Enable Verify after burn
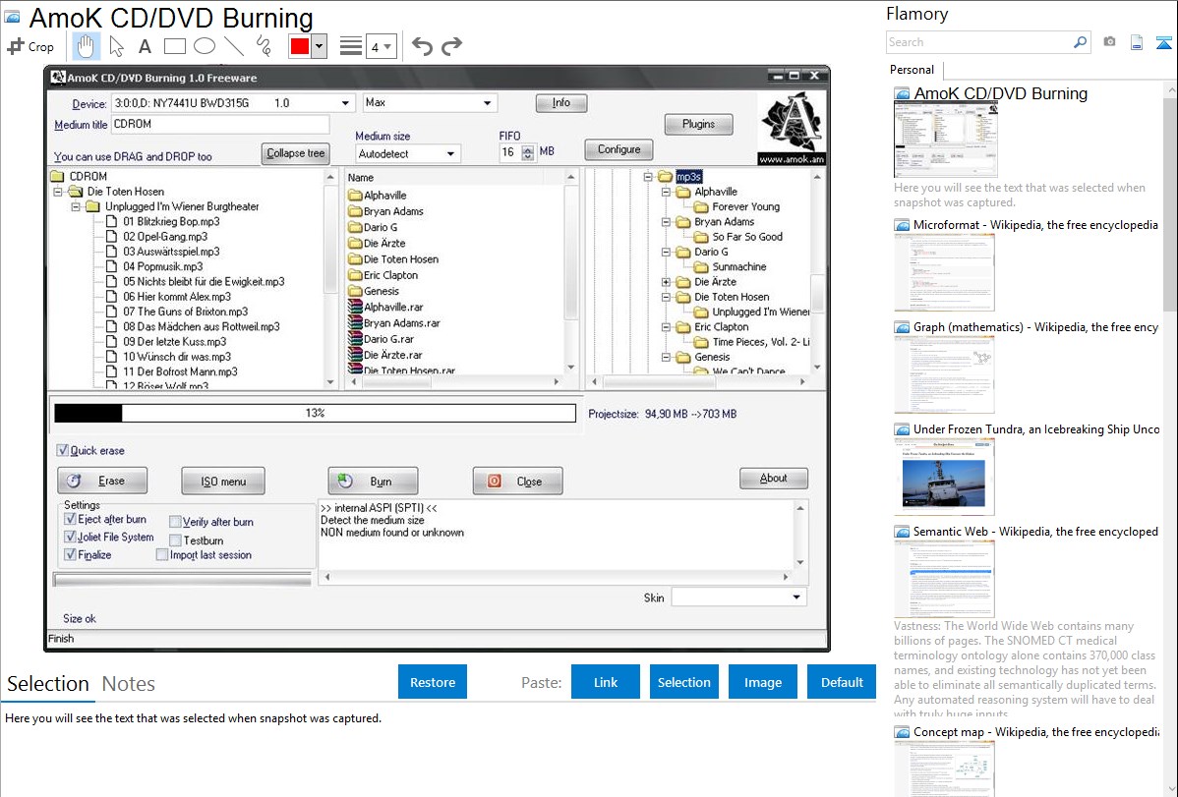Viewport: 1178px width, 797px height. click(175, 522)
